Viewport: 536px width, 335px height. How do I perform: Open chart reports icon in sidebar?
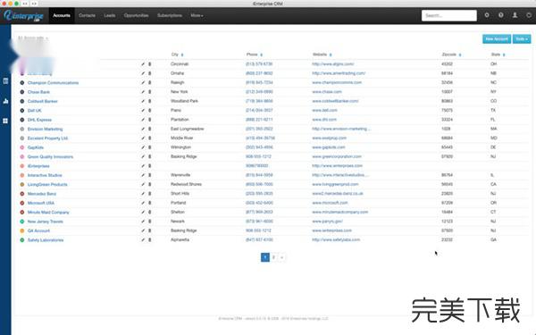point(5,101)
